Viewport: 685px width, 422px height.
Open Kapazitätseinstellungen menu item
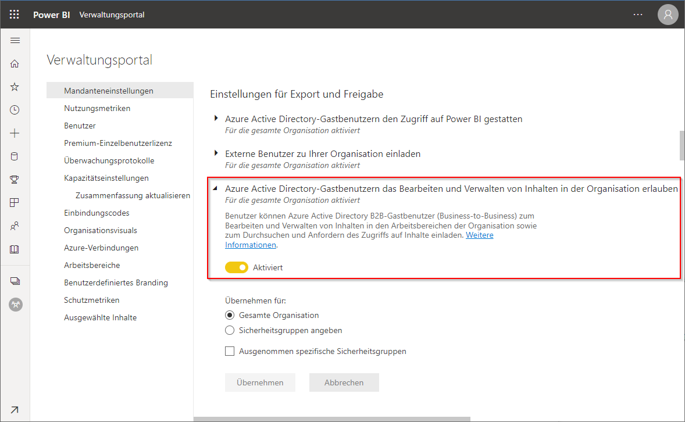(106, 178)
